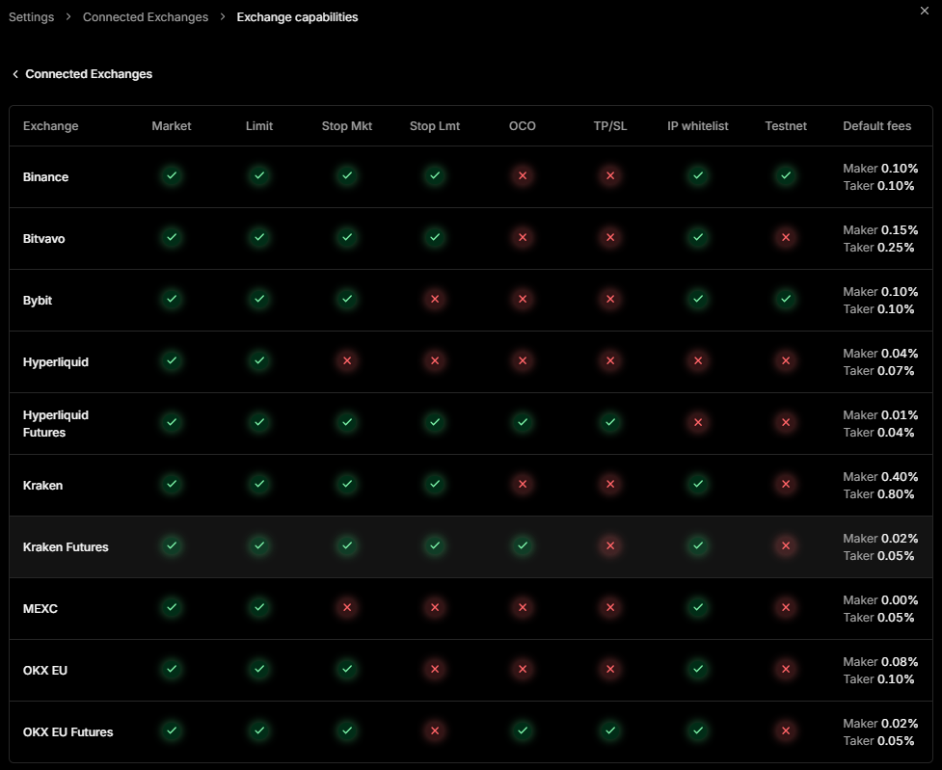Click Kraken Maker 0.40% fee

click(880, 477)
